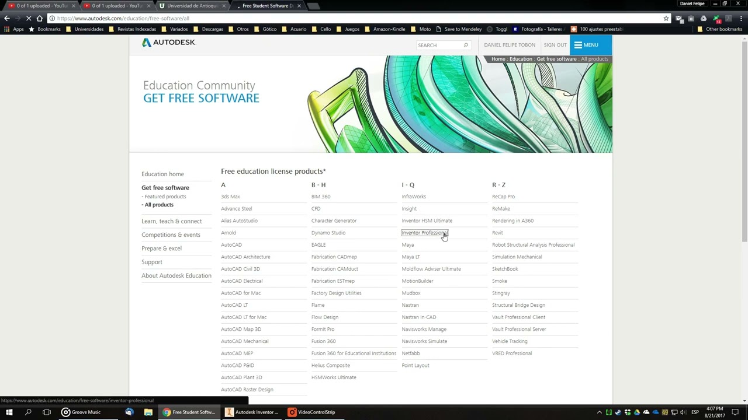
Task: Open the Vault Professional Client link
Action: click(x=518, y=317)
